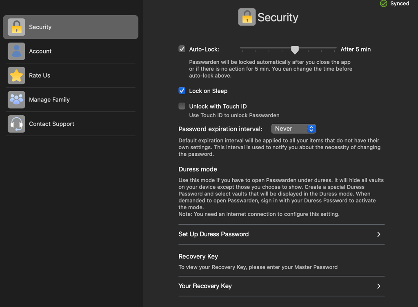This screenshot has height=307, width=418.
Task: Click the blue person Account icon
Action: [16, 51]
